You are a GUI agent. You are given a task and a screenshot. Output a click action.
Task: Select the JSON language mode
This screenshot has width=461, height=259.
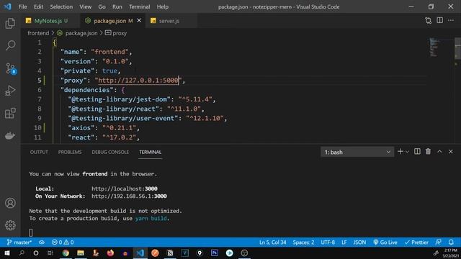[359, 242]
